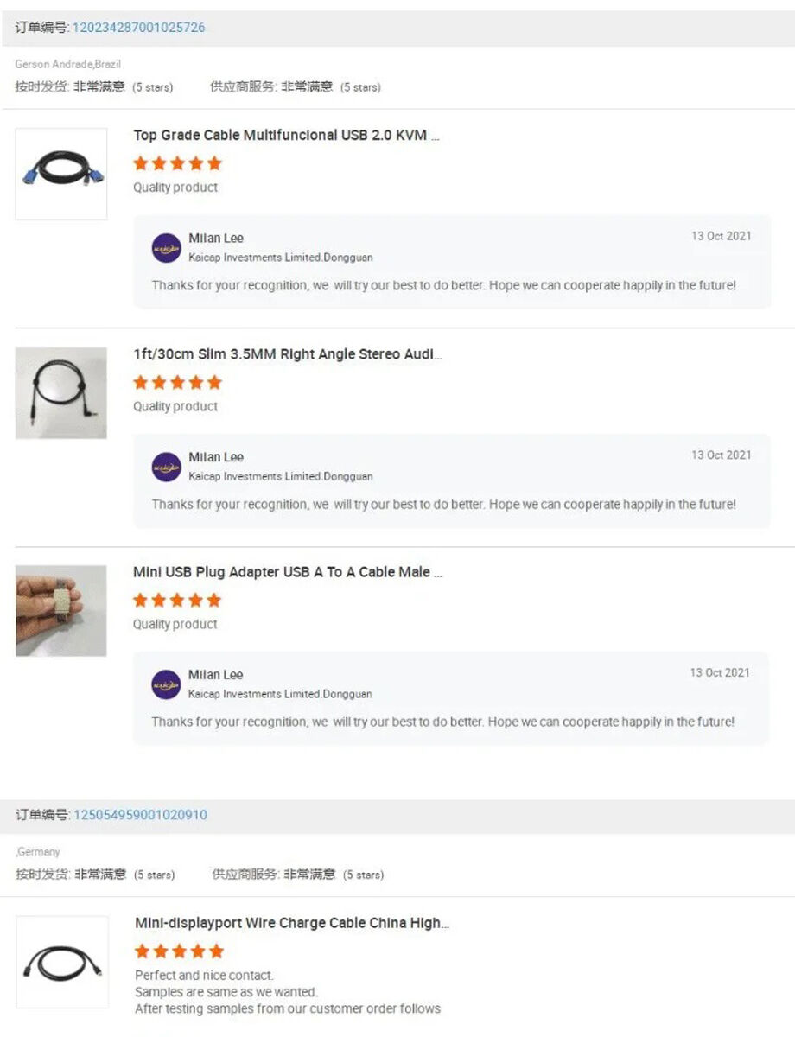The height and width of the screenshot is (1037, 795).
Task: Open order number 125054959001020910 link
Action: 140,815
